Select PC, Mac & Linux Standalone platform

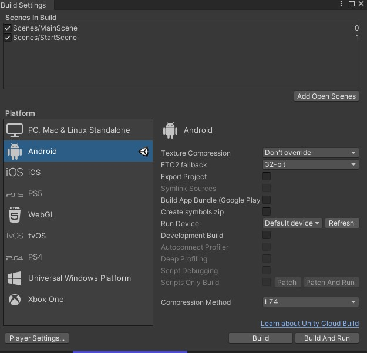point(78,130)
